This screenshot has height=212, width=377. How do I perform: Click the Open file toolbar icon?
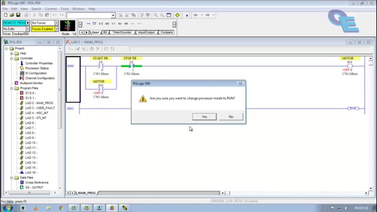click(12, 15)
